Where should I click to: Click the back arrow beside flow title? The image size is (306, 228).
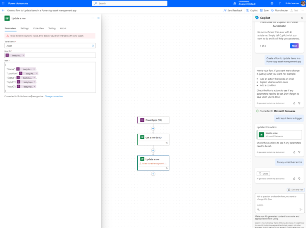(3, 11)
